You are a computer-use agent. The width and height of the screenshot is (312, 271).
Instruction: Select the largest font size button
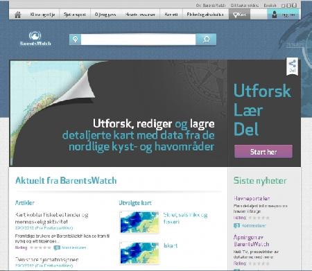[x=294, y=5]
